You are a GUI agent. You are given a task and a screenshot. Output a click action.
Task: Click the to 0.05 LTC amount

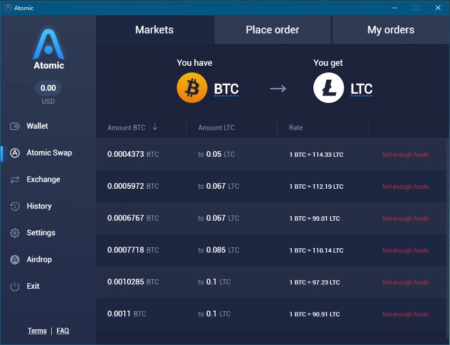[217, 155]
